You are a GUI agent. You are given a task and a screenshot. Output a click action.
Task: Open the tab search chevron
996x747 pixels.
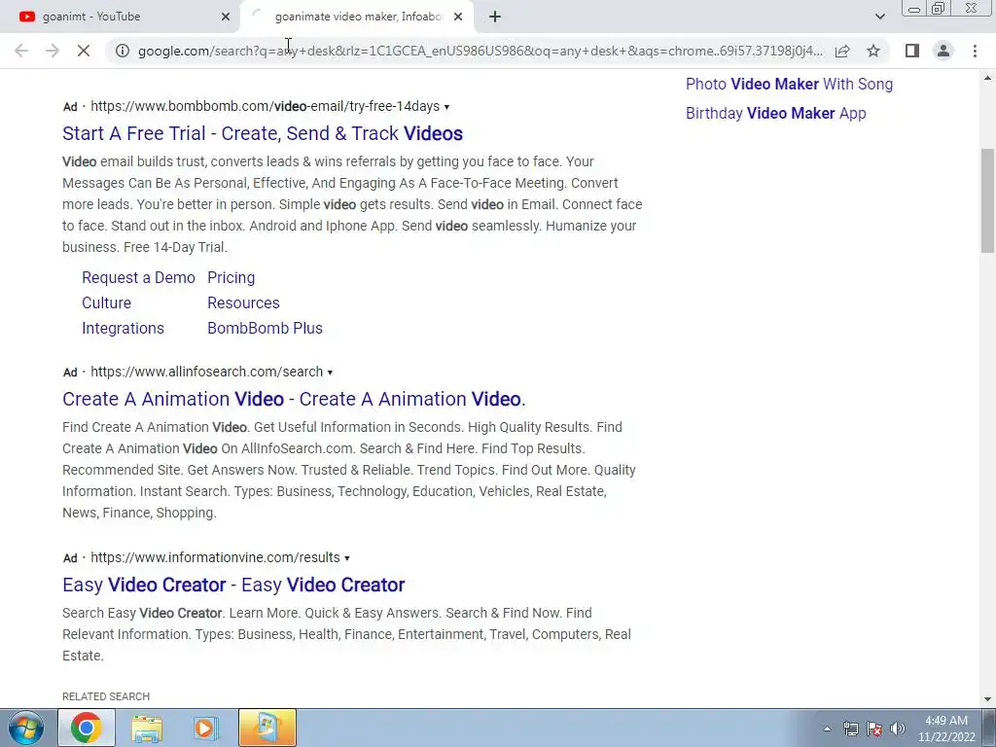879,17
